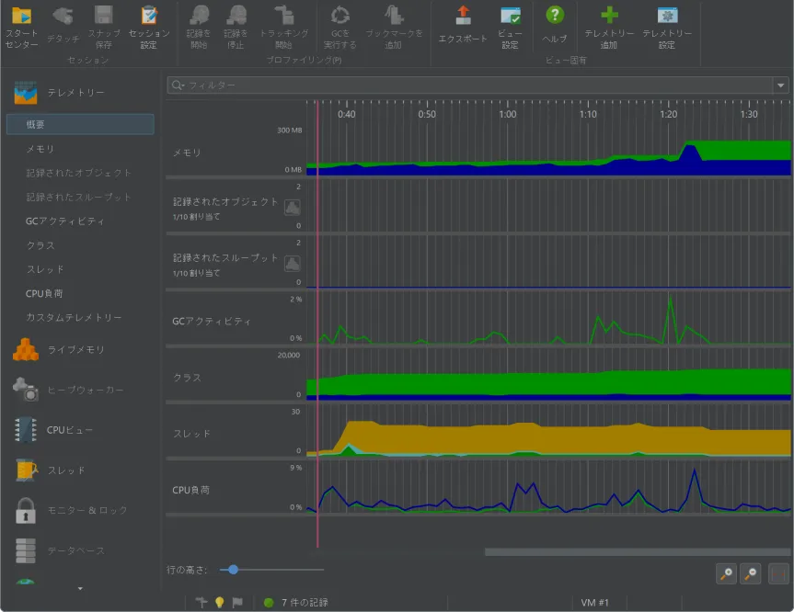Click the flag icon in status bar
The image size is (794, 612).
[237, 603]
